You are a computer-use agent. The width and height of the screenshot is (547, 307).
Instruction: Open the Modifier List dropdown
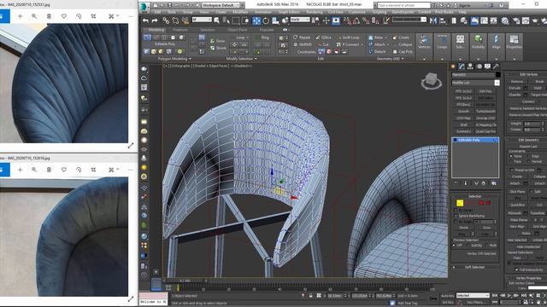475,83
